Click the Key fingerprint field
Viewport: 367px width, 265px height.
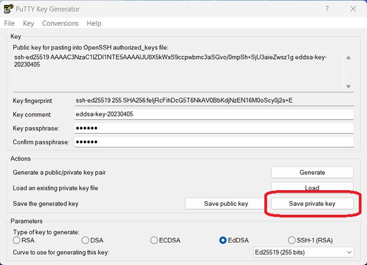214,101
